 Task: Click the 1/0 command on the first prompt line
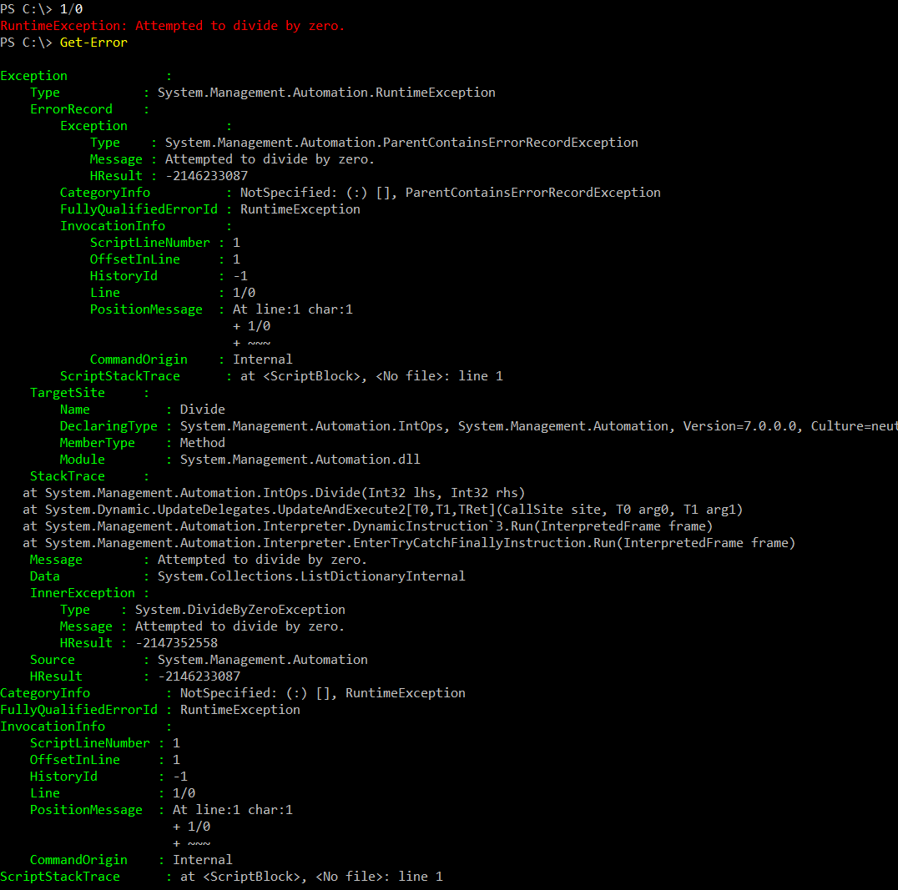point(71,8)
